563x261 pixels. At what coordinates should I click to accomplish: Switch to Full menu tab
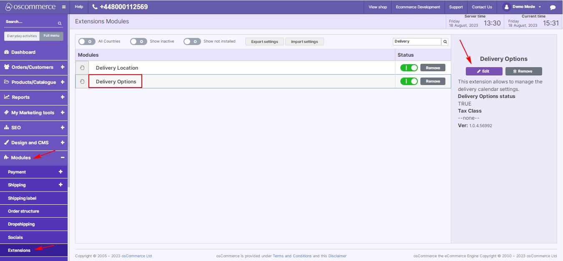click(52, 36)
